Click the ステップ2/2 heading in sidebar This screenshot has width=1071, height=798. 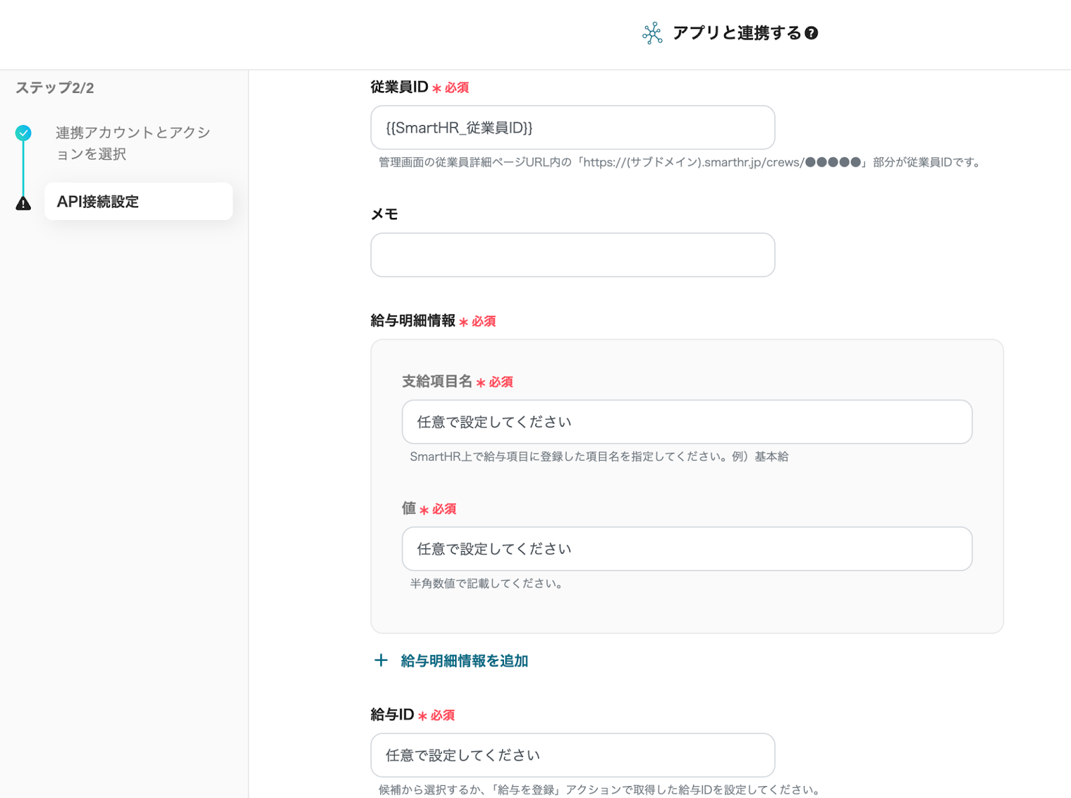click(55, 88)
